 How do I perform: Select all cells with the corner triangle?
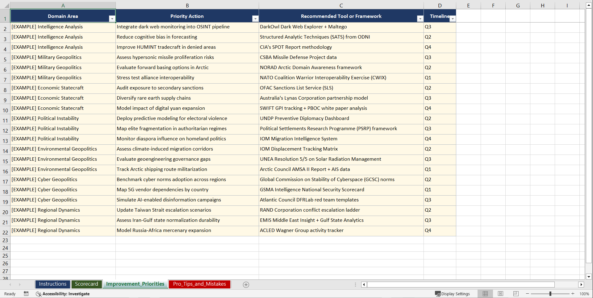[x=7, y=5]
